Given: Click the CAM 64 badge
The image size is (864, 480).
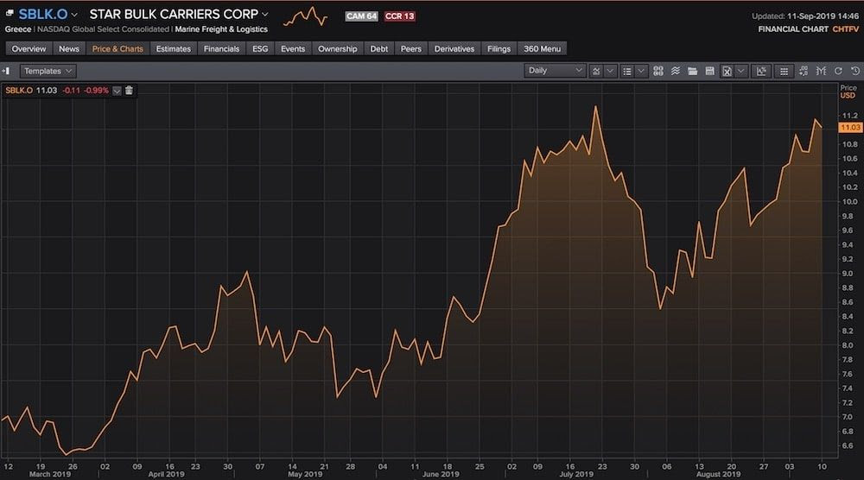Looking at the screenshot, I should click(x=361, y=16).
